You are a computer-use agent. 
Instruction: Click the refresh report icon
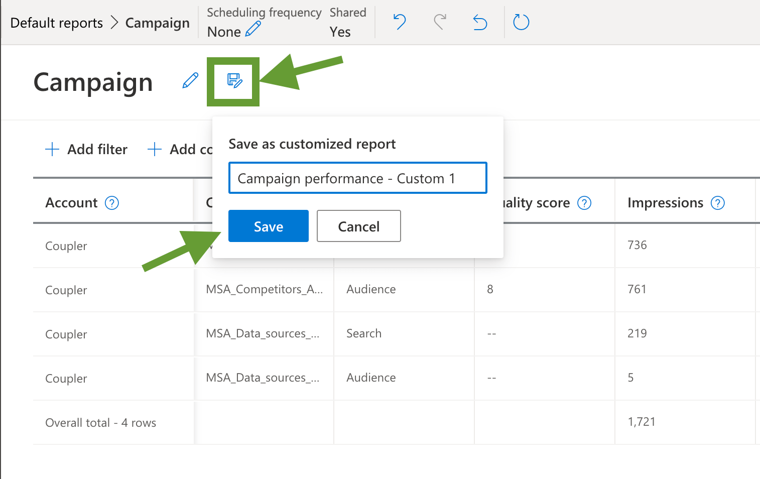521,22
